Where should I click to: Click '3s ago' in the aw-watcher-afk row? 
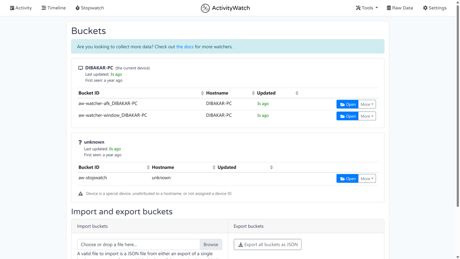tap(263, 104)
